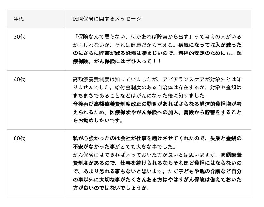The width and height of the screenshot is (264, 207).
Task: Select the "40代" row label
Action: pos(19,79)
